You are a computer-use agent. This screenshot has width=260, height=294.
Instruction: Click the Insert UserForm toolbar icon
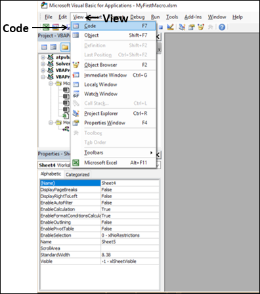tap(55, 27)
